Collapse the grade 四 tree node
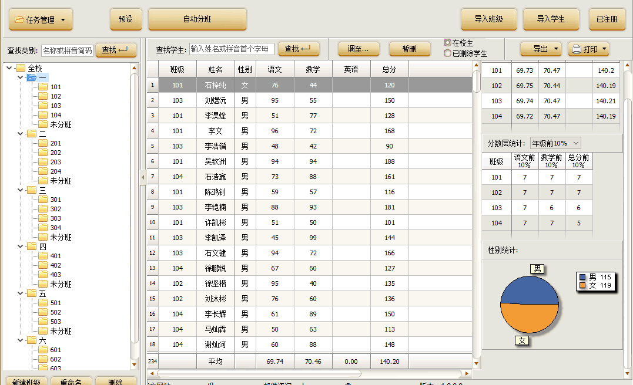 click(19, 246)
